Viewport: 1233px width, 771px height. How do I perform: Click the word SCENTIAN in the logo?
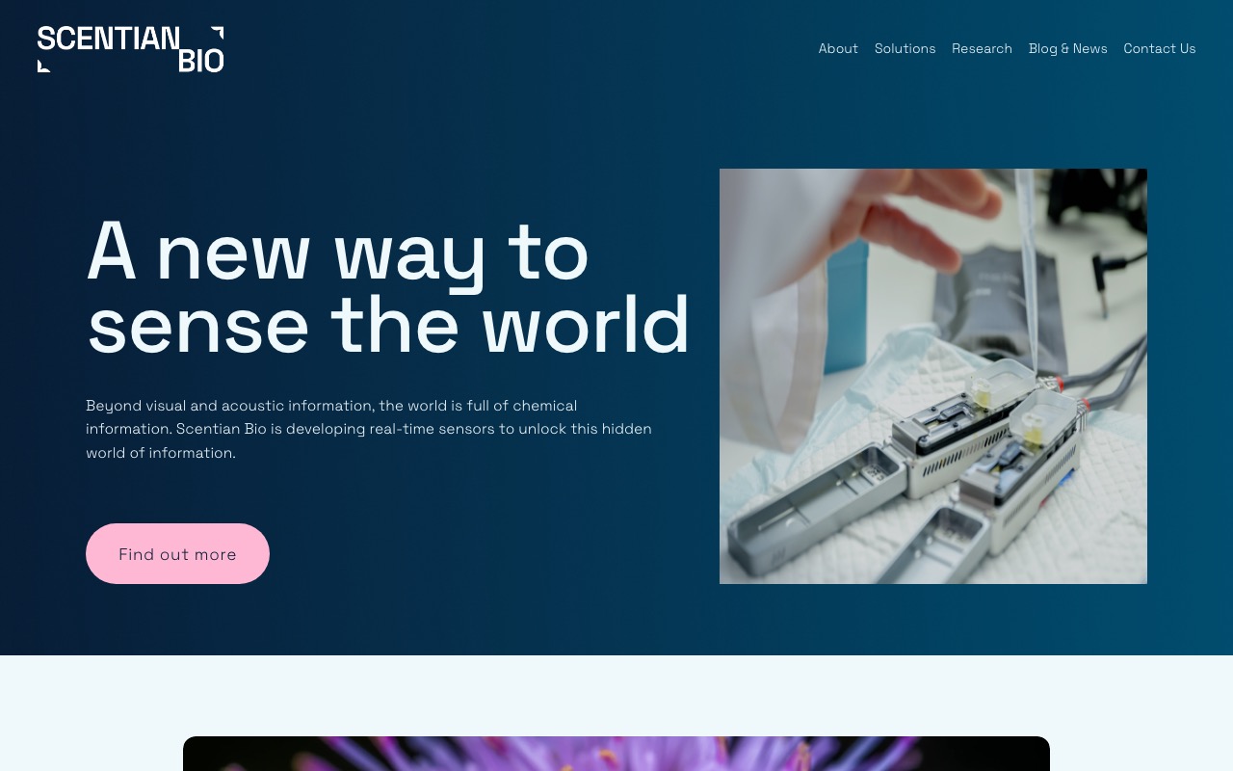point(109,40)
